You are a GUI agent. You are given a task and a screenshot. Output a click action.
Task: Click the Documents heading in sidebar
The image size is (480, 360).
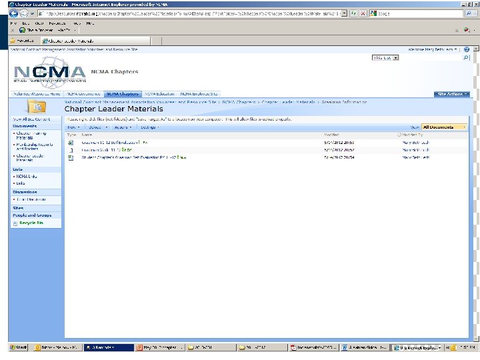[25, 126]
